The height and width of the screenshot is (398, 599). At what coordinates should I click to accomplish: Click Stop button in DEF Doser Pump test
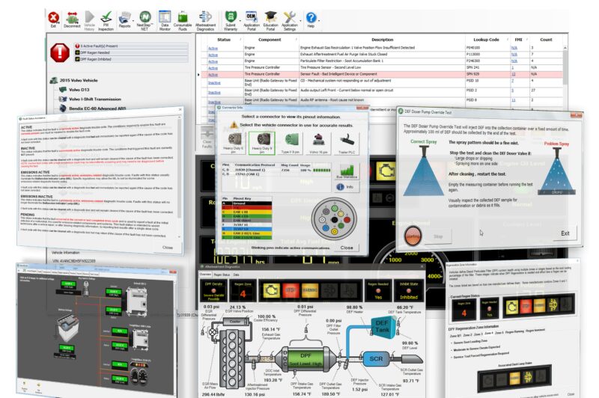pyautogui.click(x=438, y=236)
